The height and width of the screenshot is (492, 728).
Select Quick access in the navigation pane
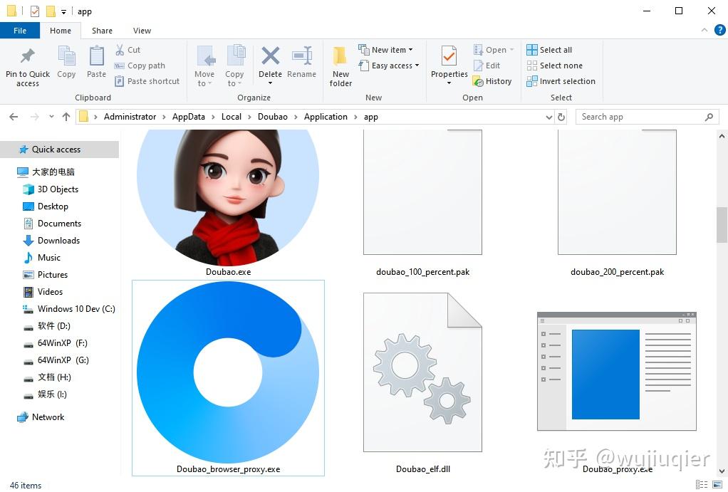tap(59, 150)
